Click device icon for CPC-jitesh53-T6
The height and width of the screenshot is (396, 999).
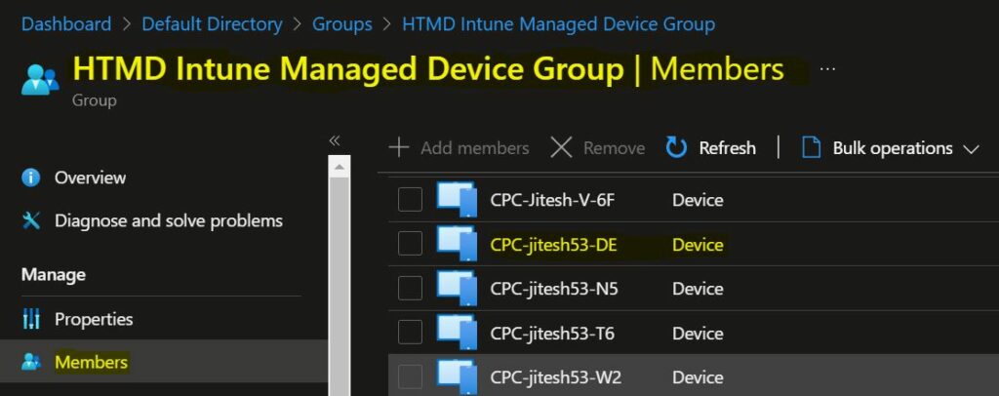[x=457, y=333]
